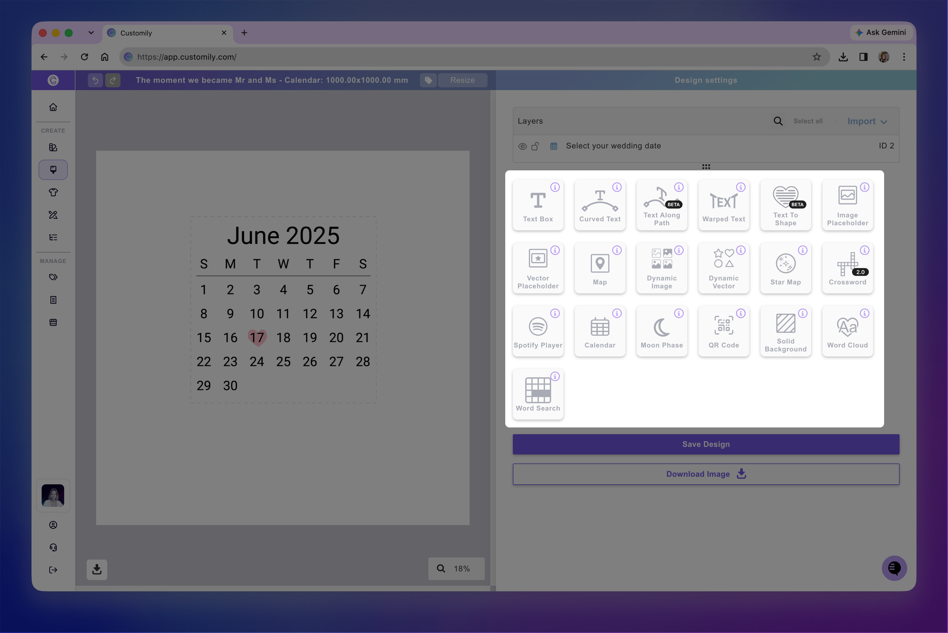Open the Import dropdown
Image resolution: width=948 pixels, height=633 pixels.
[867, 122]
